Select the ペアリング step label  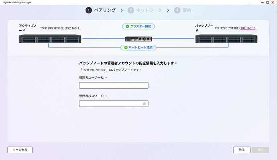(x=105, y=10)
